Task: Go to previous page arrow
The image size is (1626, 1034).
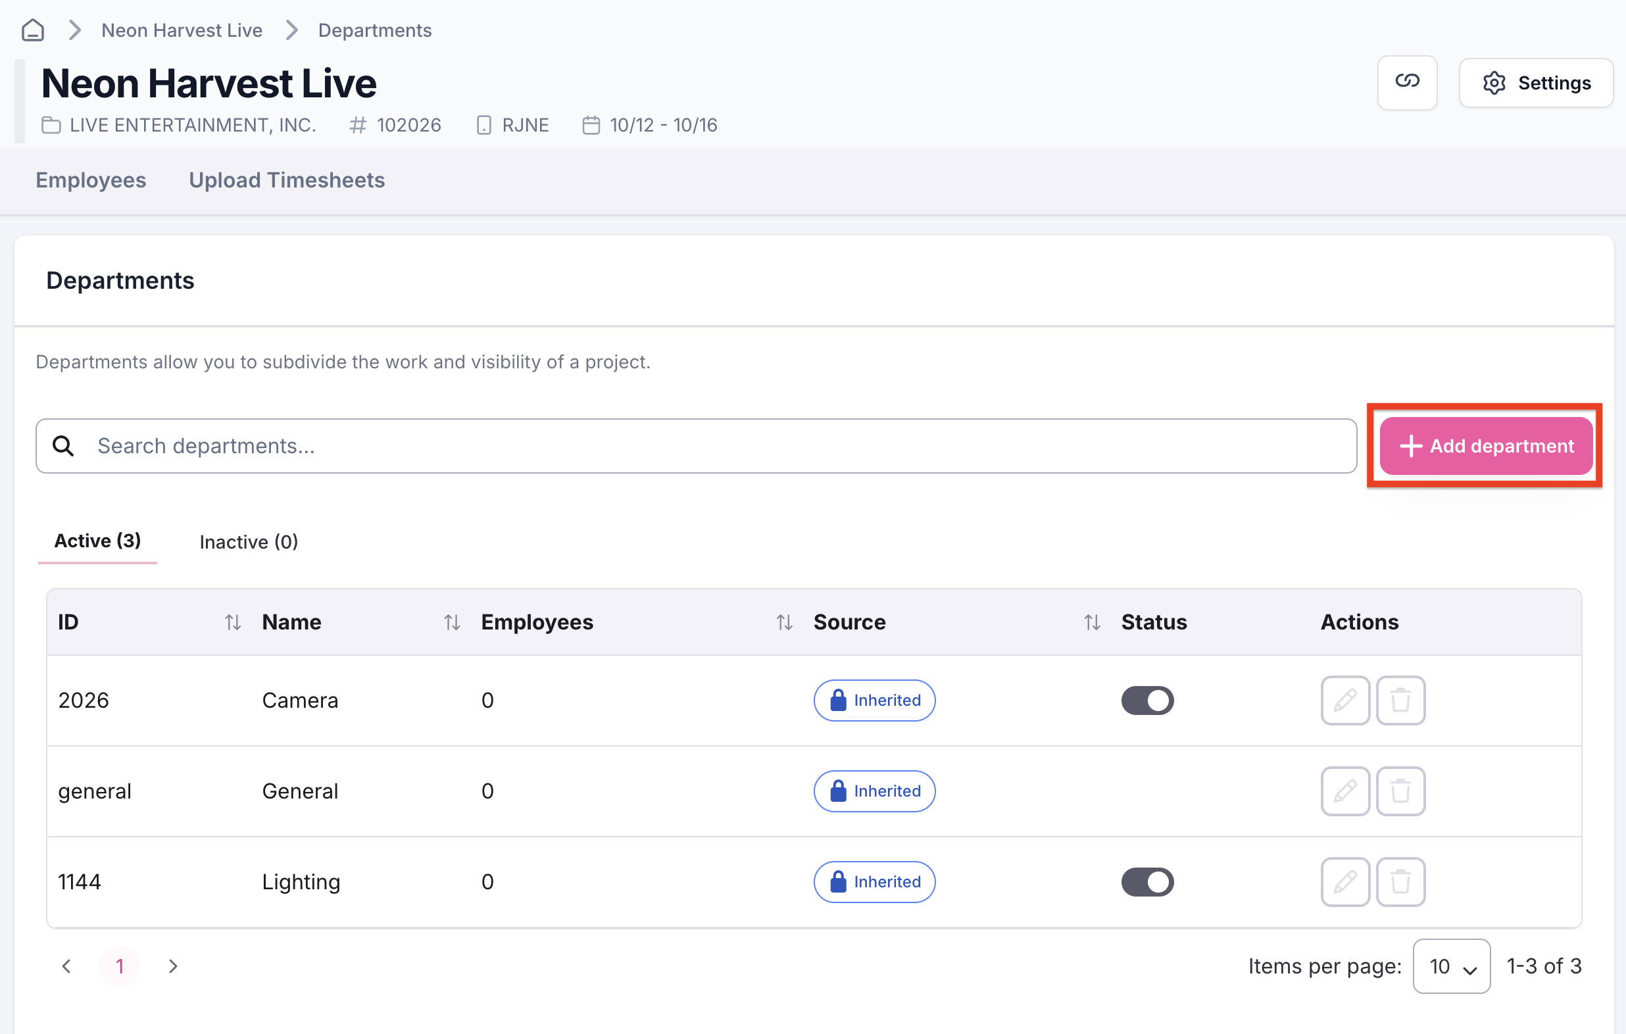Action: point(66,966)
